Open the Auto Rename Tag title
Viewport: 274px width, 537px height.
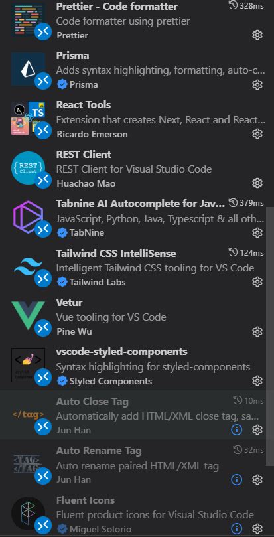point(99,451)
